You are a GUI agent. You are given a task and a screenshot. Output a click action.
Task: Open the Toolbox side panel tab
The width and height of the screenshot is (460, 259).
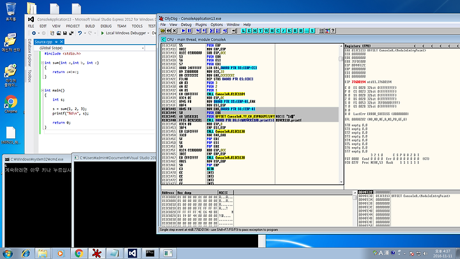point(29,75)
